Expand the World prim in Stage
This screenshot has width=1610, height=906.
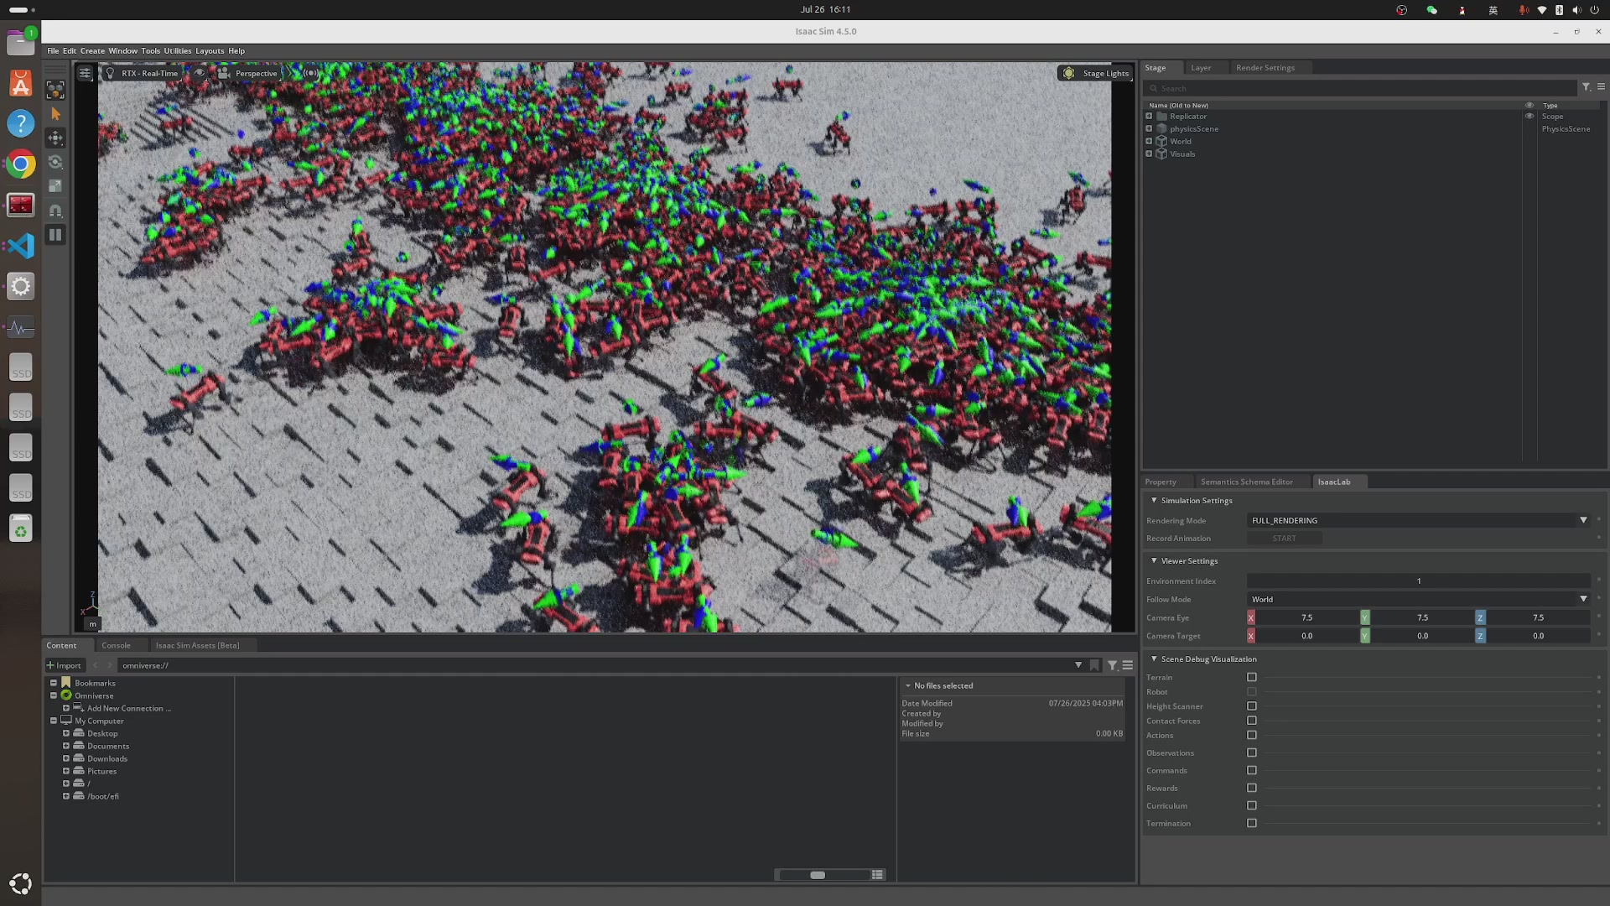1149,142
